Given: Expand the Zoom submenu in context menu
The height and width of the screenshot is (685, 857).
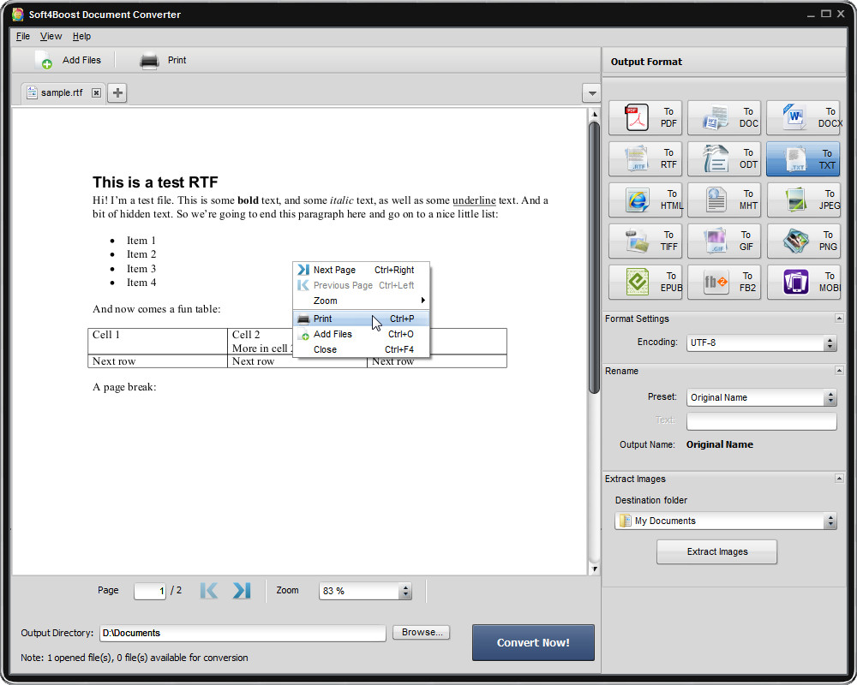Looking at the screenshot, I should (x=362, y=301).
